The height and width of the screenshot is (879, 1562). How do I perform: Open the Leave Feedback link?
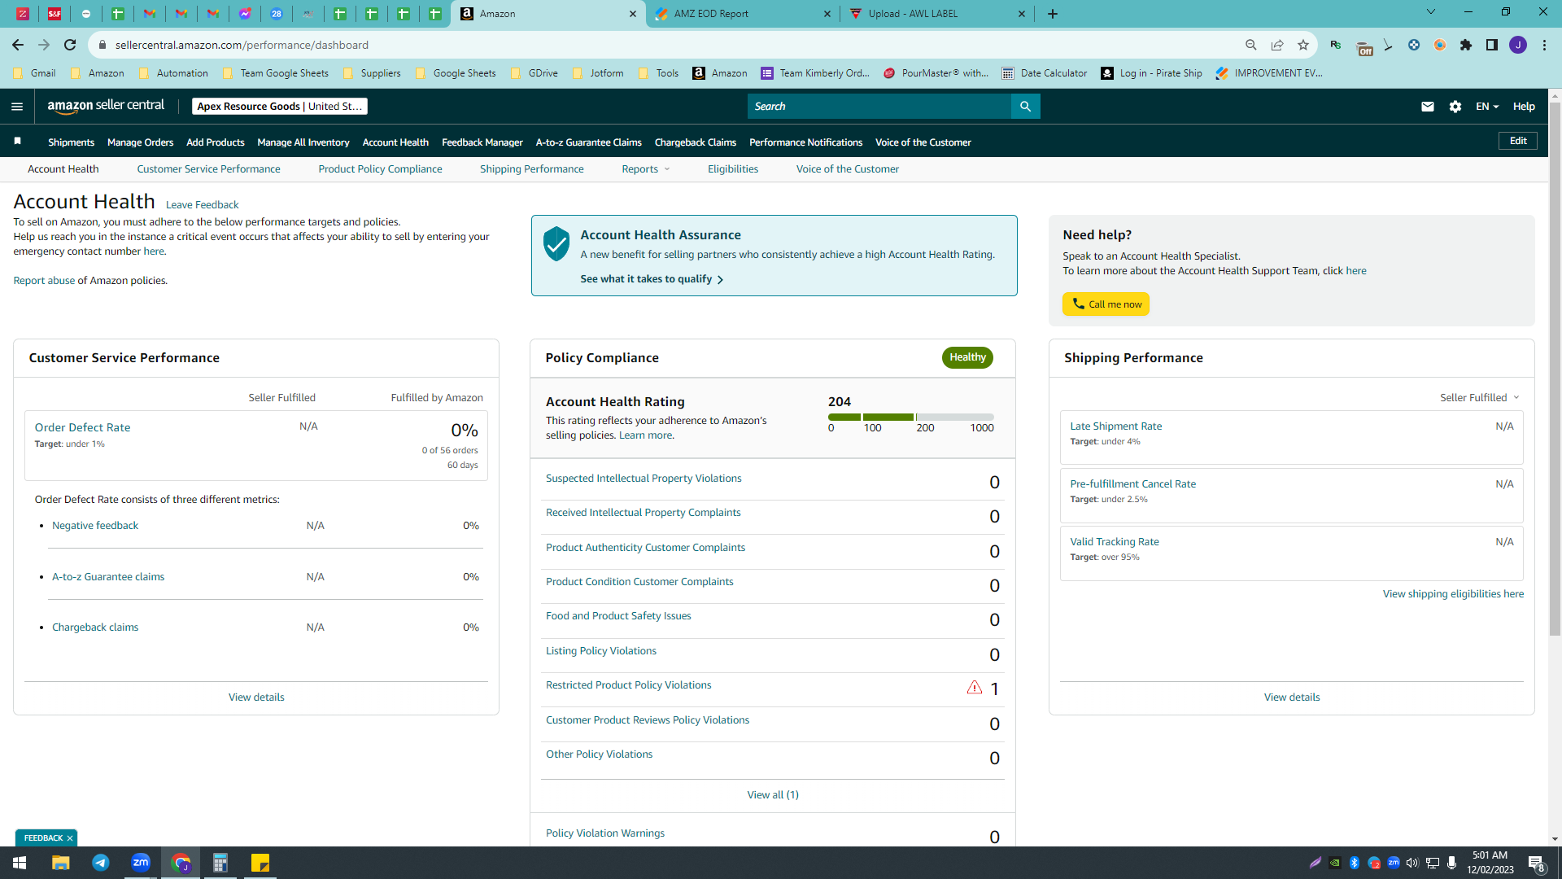click(x=202, y=205)
